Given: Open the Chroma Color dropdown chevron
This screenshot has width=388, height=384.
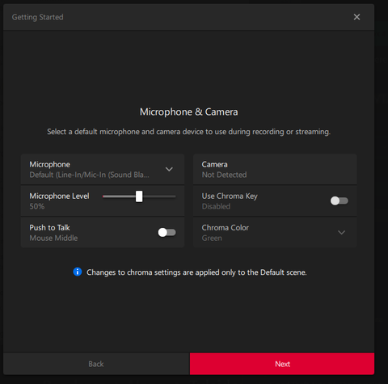Looking at the screenshot, I should point(341,232).
